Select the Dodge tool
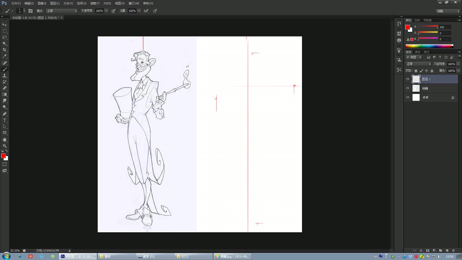Viewport: 462px width, 260px height. (5, 107)
